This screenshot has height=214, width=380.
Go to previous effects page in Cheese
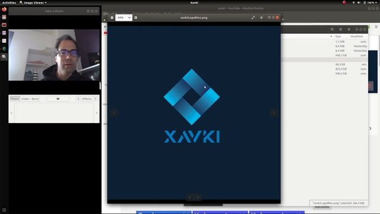(x=78, y=99)
